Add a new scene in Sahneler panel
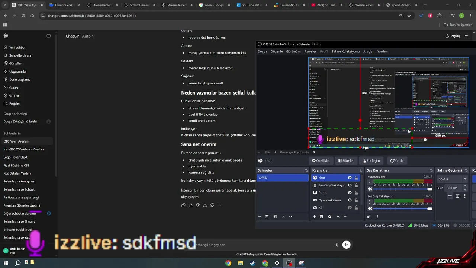Image resolution: width=476 pixels, height=268 pixels. (260, 217)
